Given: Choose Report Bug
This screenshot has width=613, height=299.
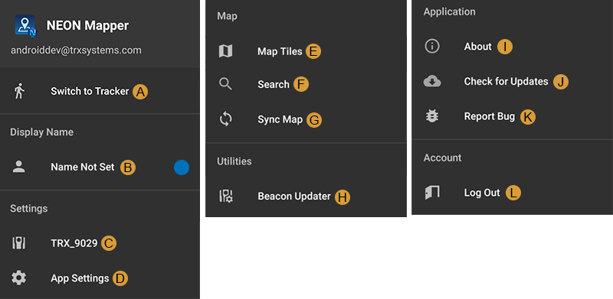Looking at the screenshot, I should coord(490,116).
